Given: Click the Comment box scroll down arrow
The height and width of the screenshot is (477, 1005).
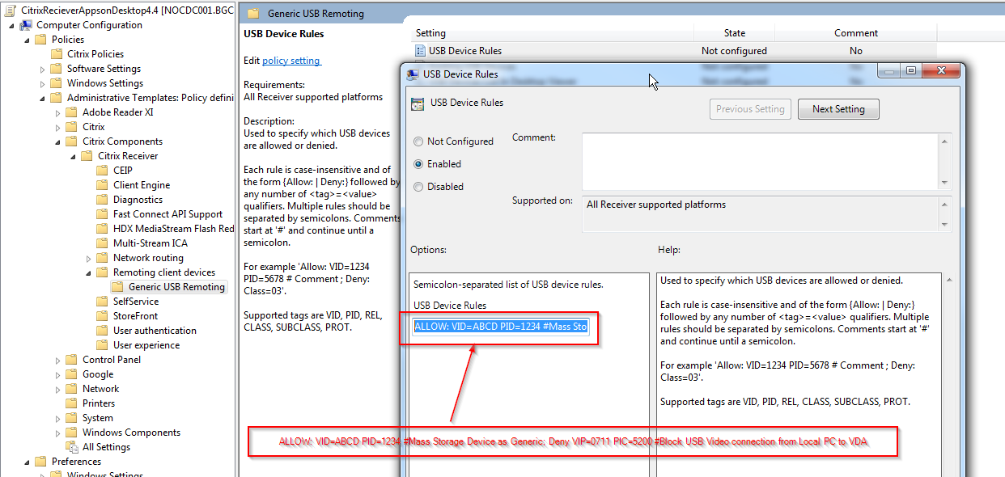Looking at the screenshot, I should coord(945,184).
